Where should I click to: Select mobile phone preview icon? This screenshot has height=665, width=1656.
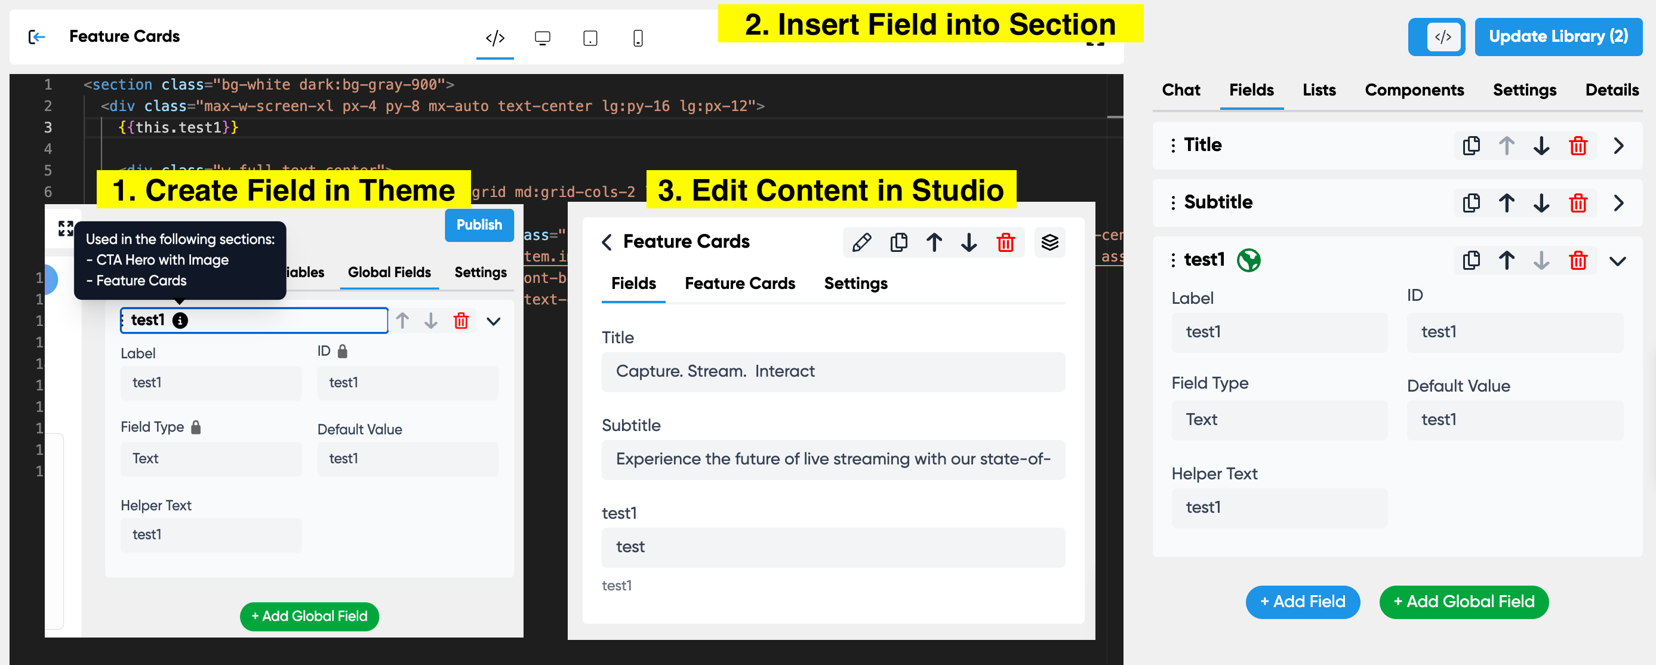pyautogui.click(x=637, y=38)
